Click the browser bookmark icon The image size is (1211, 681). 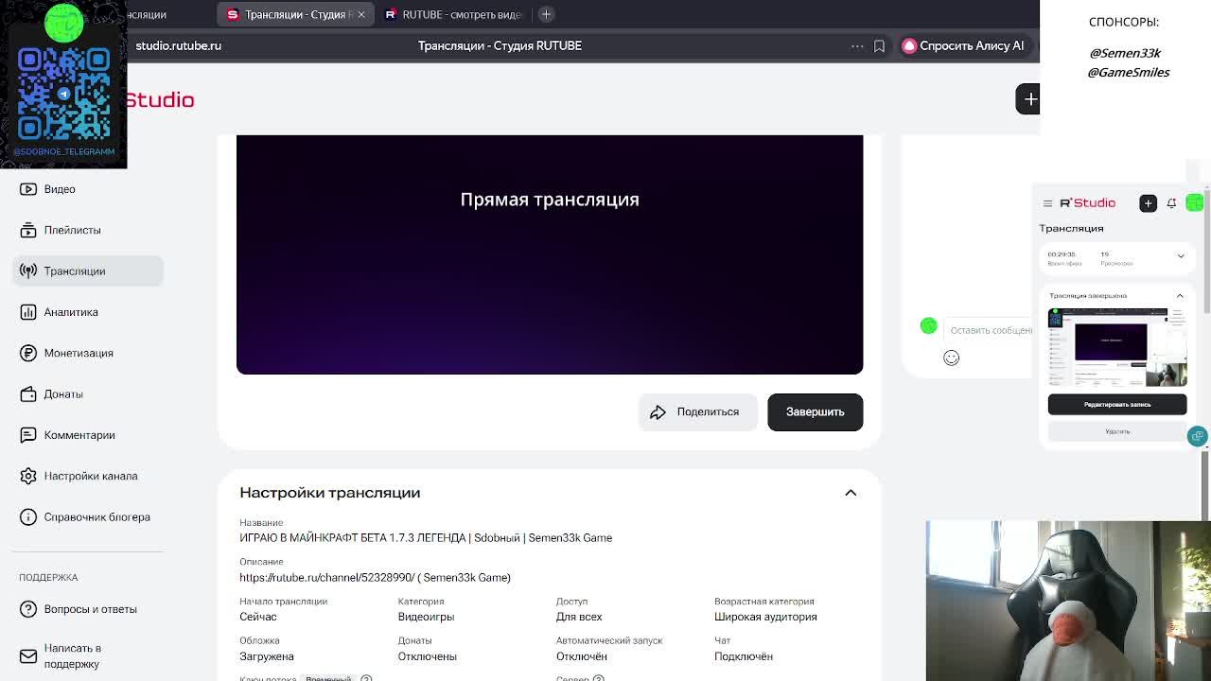tap(879, 45)
